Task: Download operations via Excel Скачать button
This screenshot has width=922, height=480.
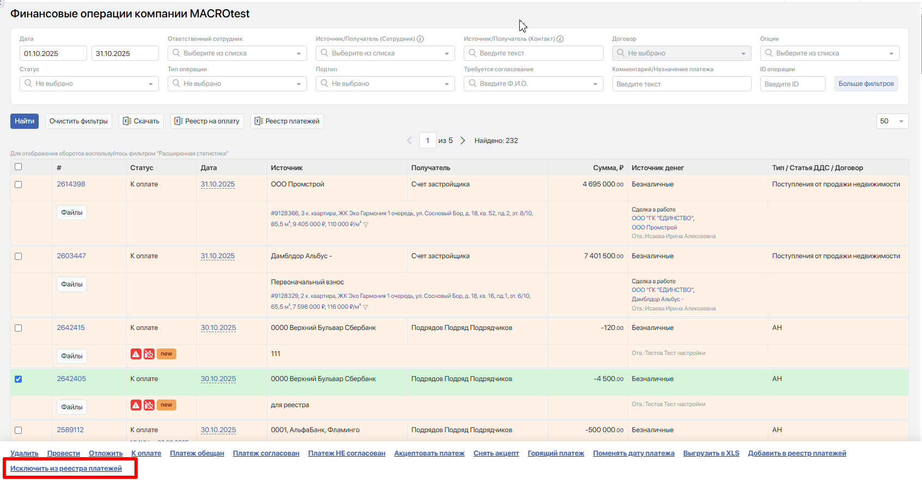Action: (142, 121)
